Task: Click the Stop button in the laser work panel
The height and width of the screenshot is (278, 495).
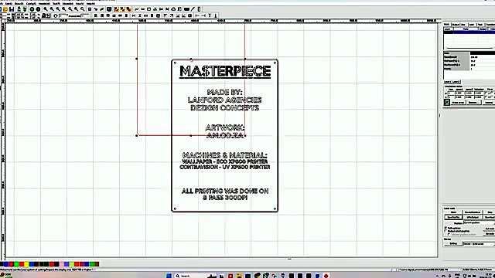Action: coord(490,212)
